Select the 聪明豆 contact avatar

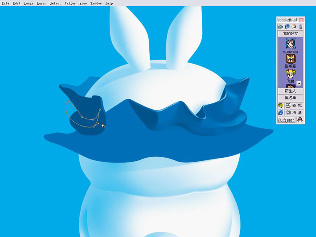(291, 59)
